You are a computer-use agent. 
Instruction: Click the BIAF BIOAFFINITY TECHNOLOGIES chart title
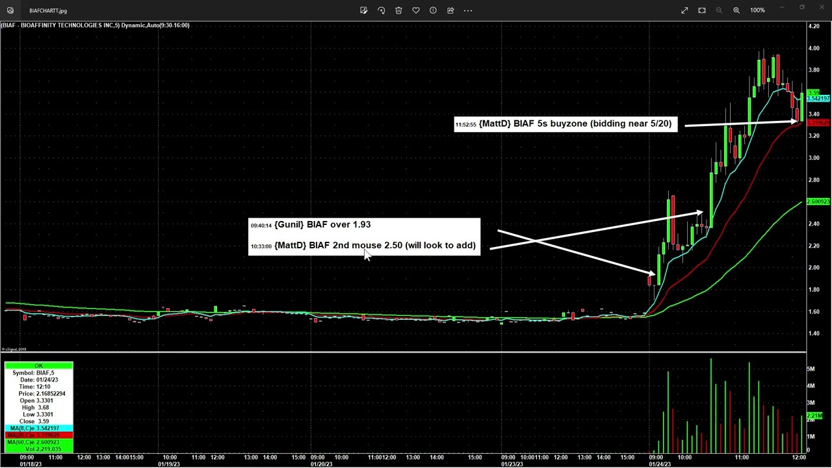tap(95, 25)
